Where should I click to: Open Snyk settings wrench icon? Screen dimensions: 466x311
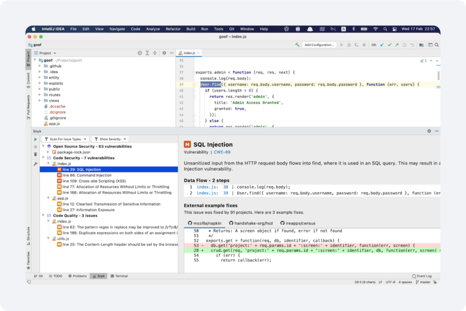(x=35, y=163)
